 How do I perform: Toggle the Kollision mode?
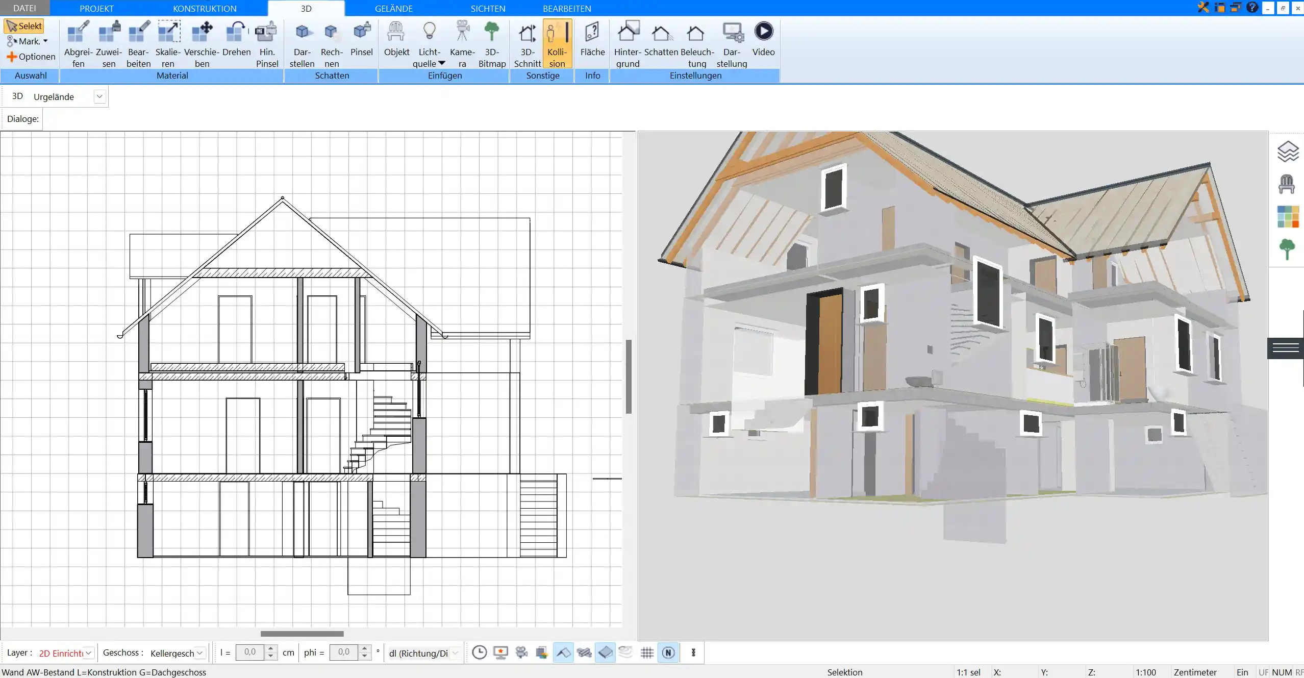[557, 44]
